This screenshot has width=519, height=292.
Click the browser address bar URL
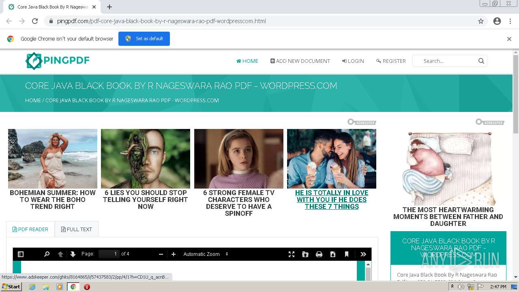click(x=161, y=21)
